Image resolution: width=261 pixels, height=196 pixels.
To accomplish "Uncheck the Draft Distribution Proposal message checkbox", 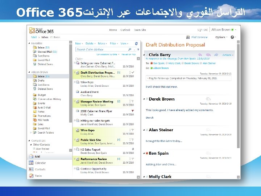I will [x=78, y=73].
